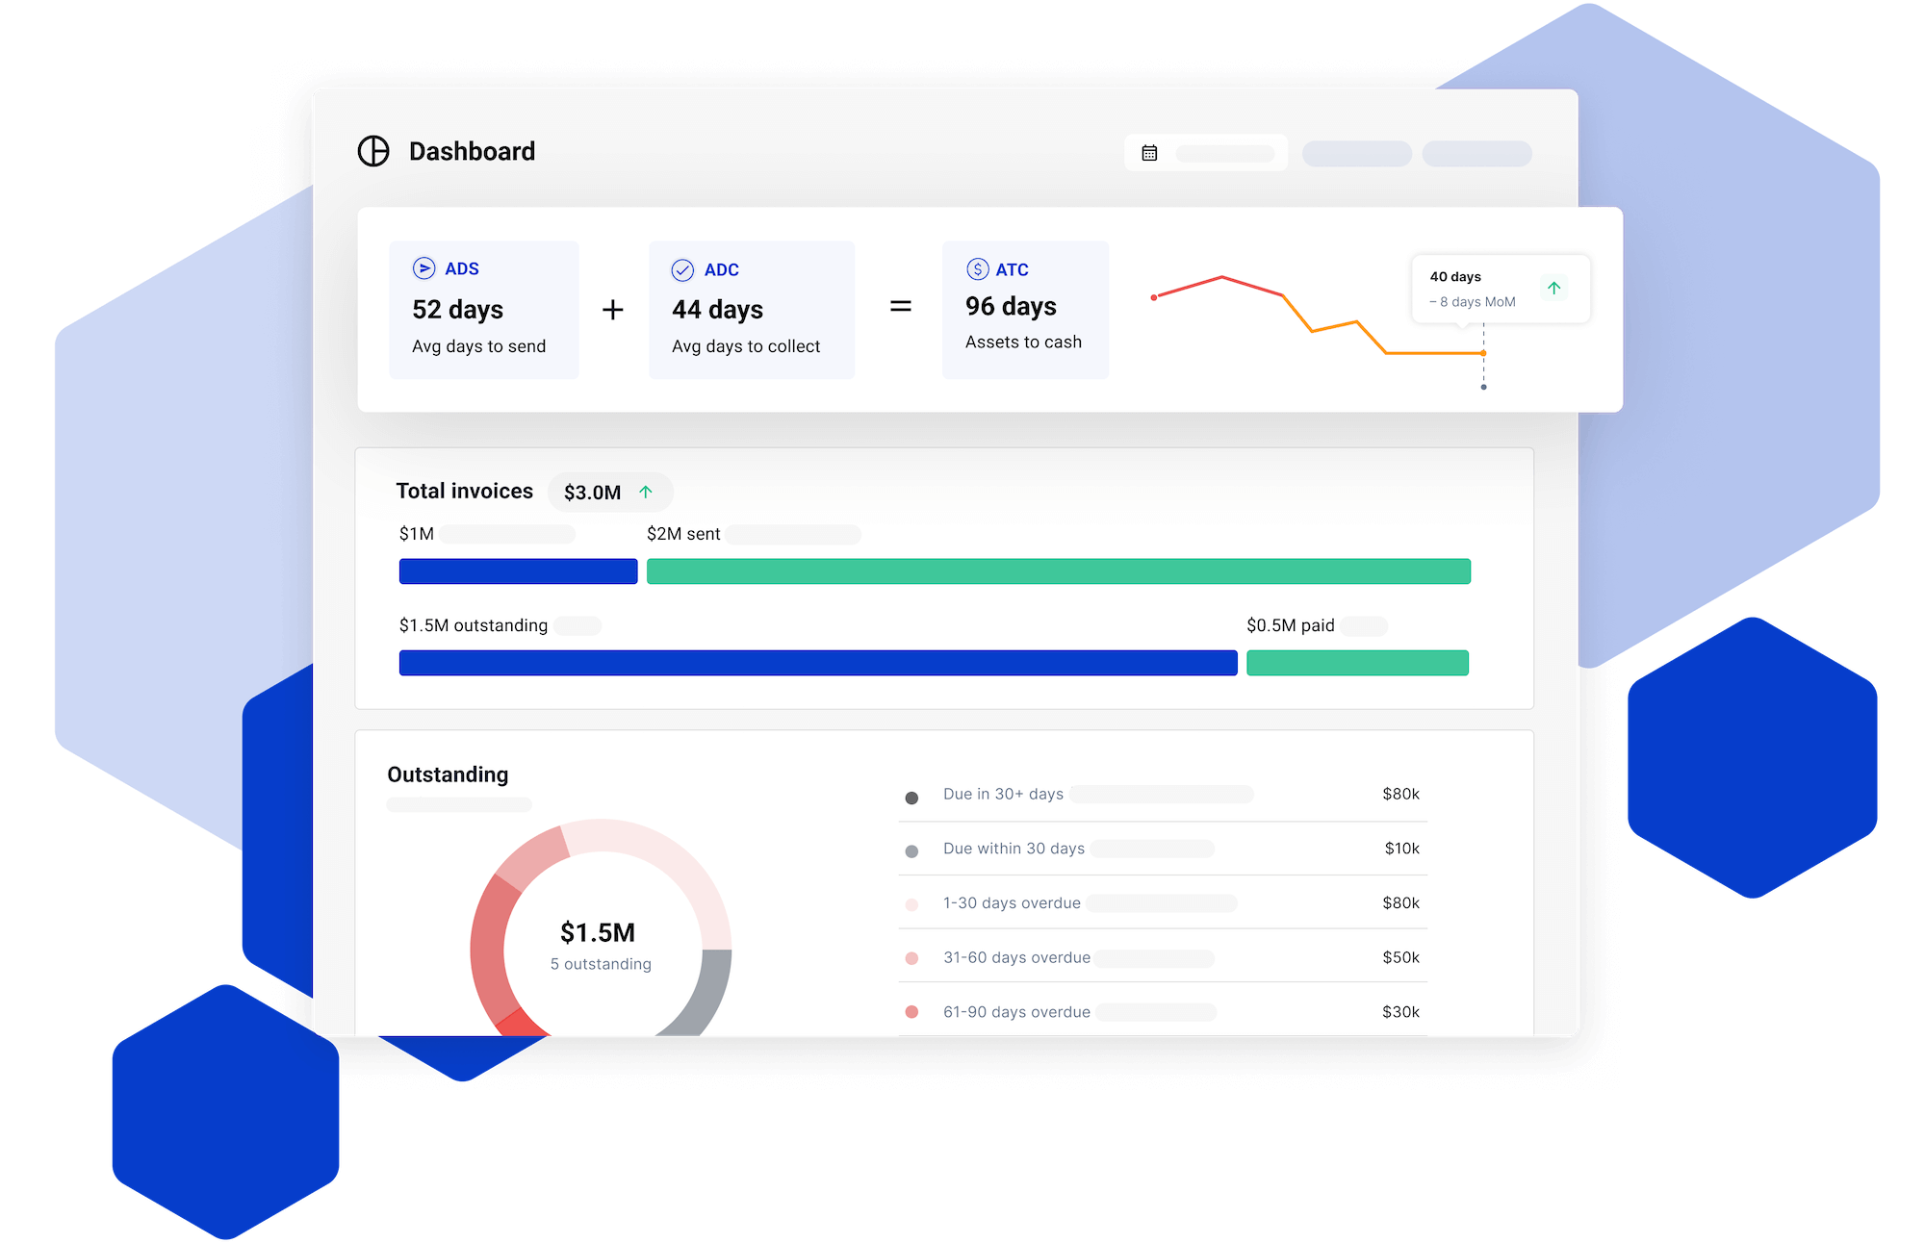Click the calendar icon in date picker
The height and width of the screenshot is (1243, 1925).
tap(1149, 153)
